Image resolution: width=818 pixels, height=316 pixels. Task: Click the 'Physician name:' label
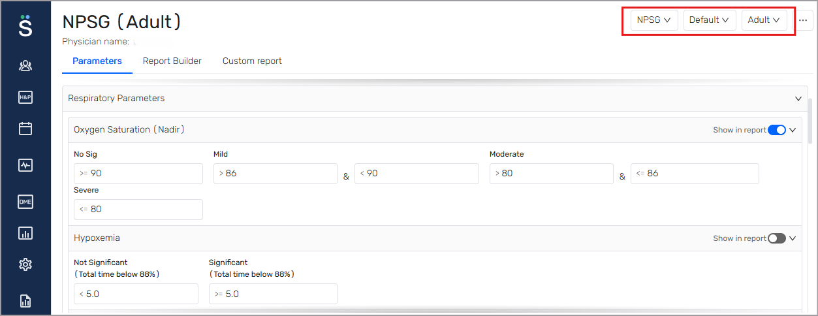(95, 42)
